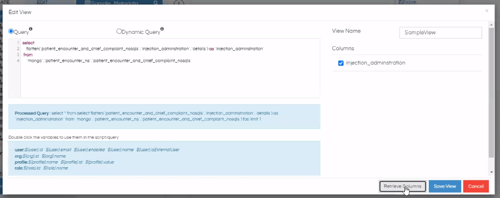Image resolution: width=500 pixels, height=198 pixels.
Task: Click line number 4 in editor gutter
Action: click(x=18, y=61)
